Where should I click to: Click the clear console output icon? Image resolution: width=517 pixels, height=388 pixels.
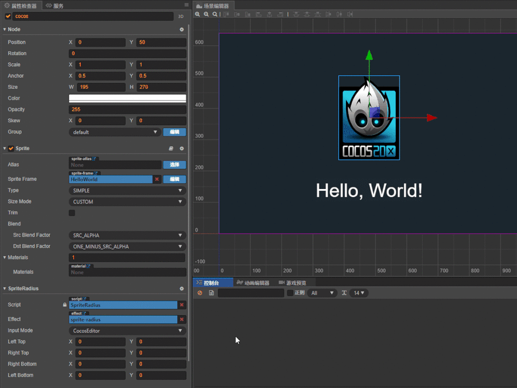coord(201,293)
